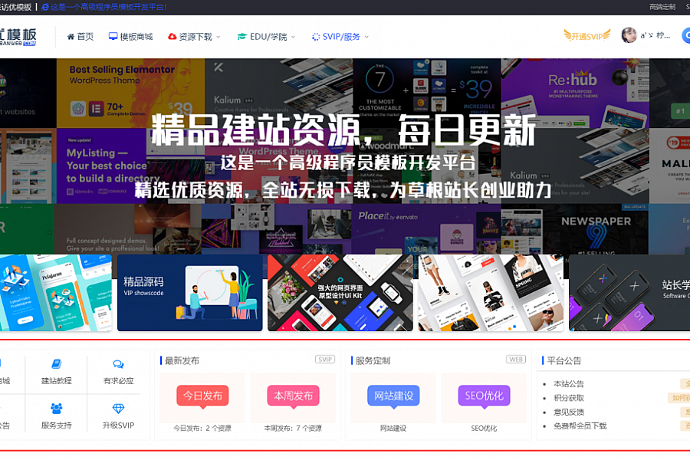Click the 本周发布: 7 个资源 text
Viewport: 690px width, 460px height.
293,429
